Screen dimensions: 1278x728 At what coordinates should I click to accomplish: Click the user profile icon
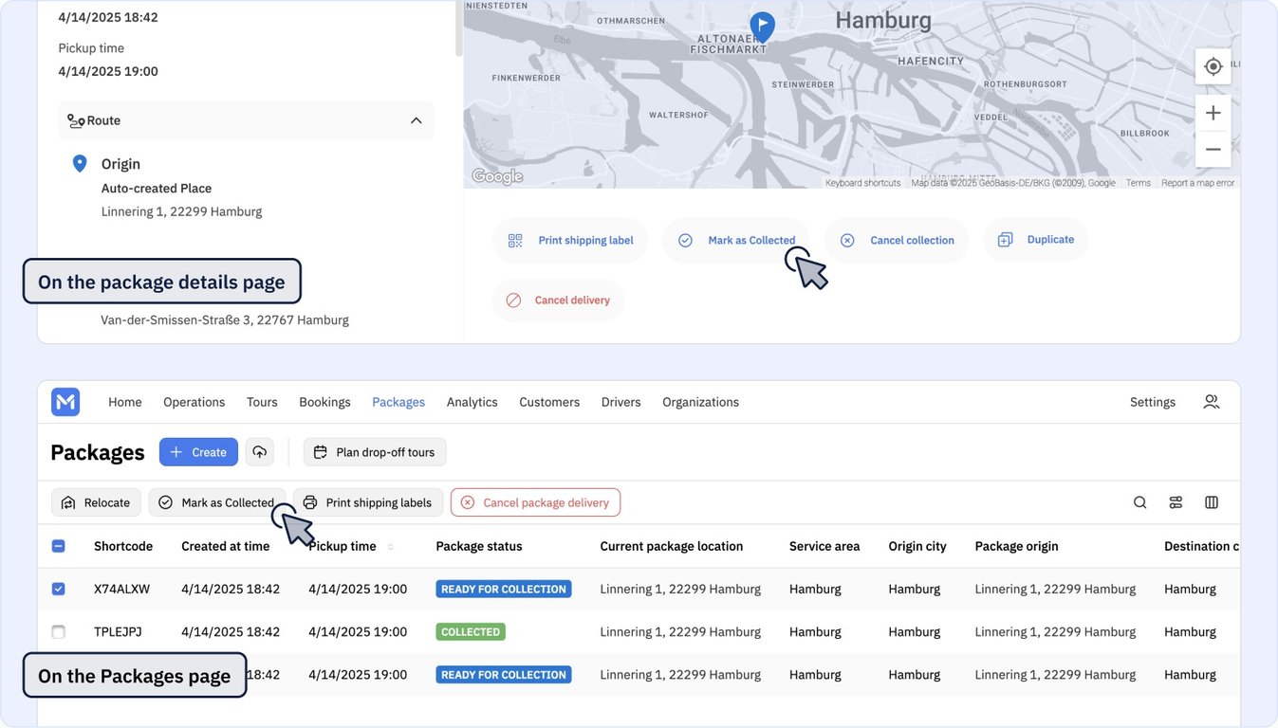(1212, 402)
